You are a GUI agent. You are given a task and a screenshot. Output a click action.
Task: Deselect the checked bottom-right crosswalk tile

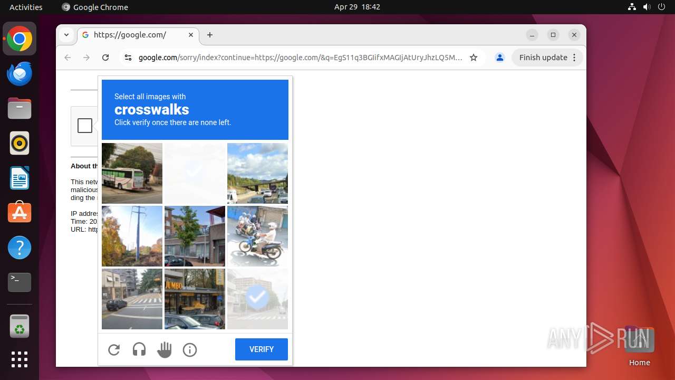point(257,299)
